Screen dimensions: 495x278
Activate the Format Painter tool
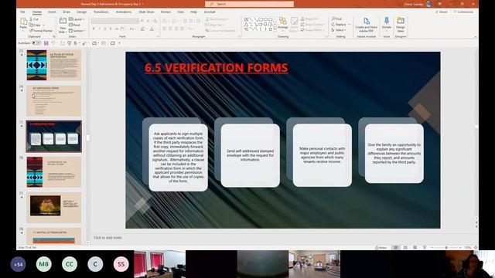point(41,31)
